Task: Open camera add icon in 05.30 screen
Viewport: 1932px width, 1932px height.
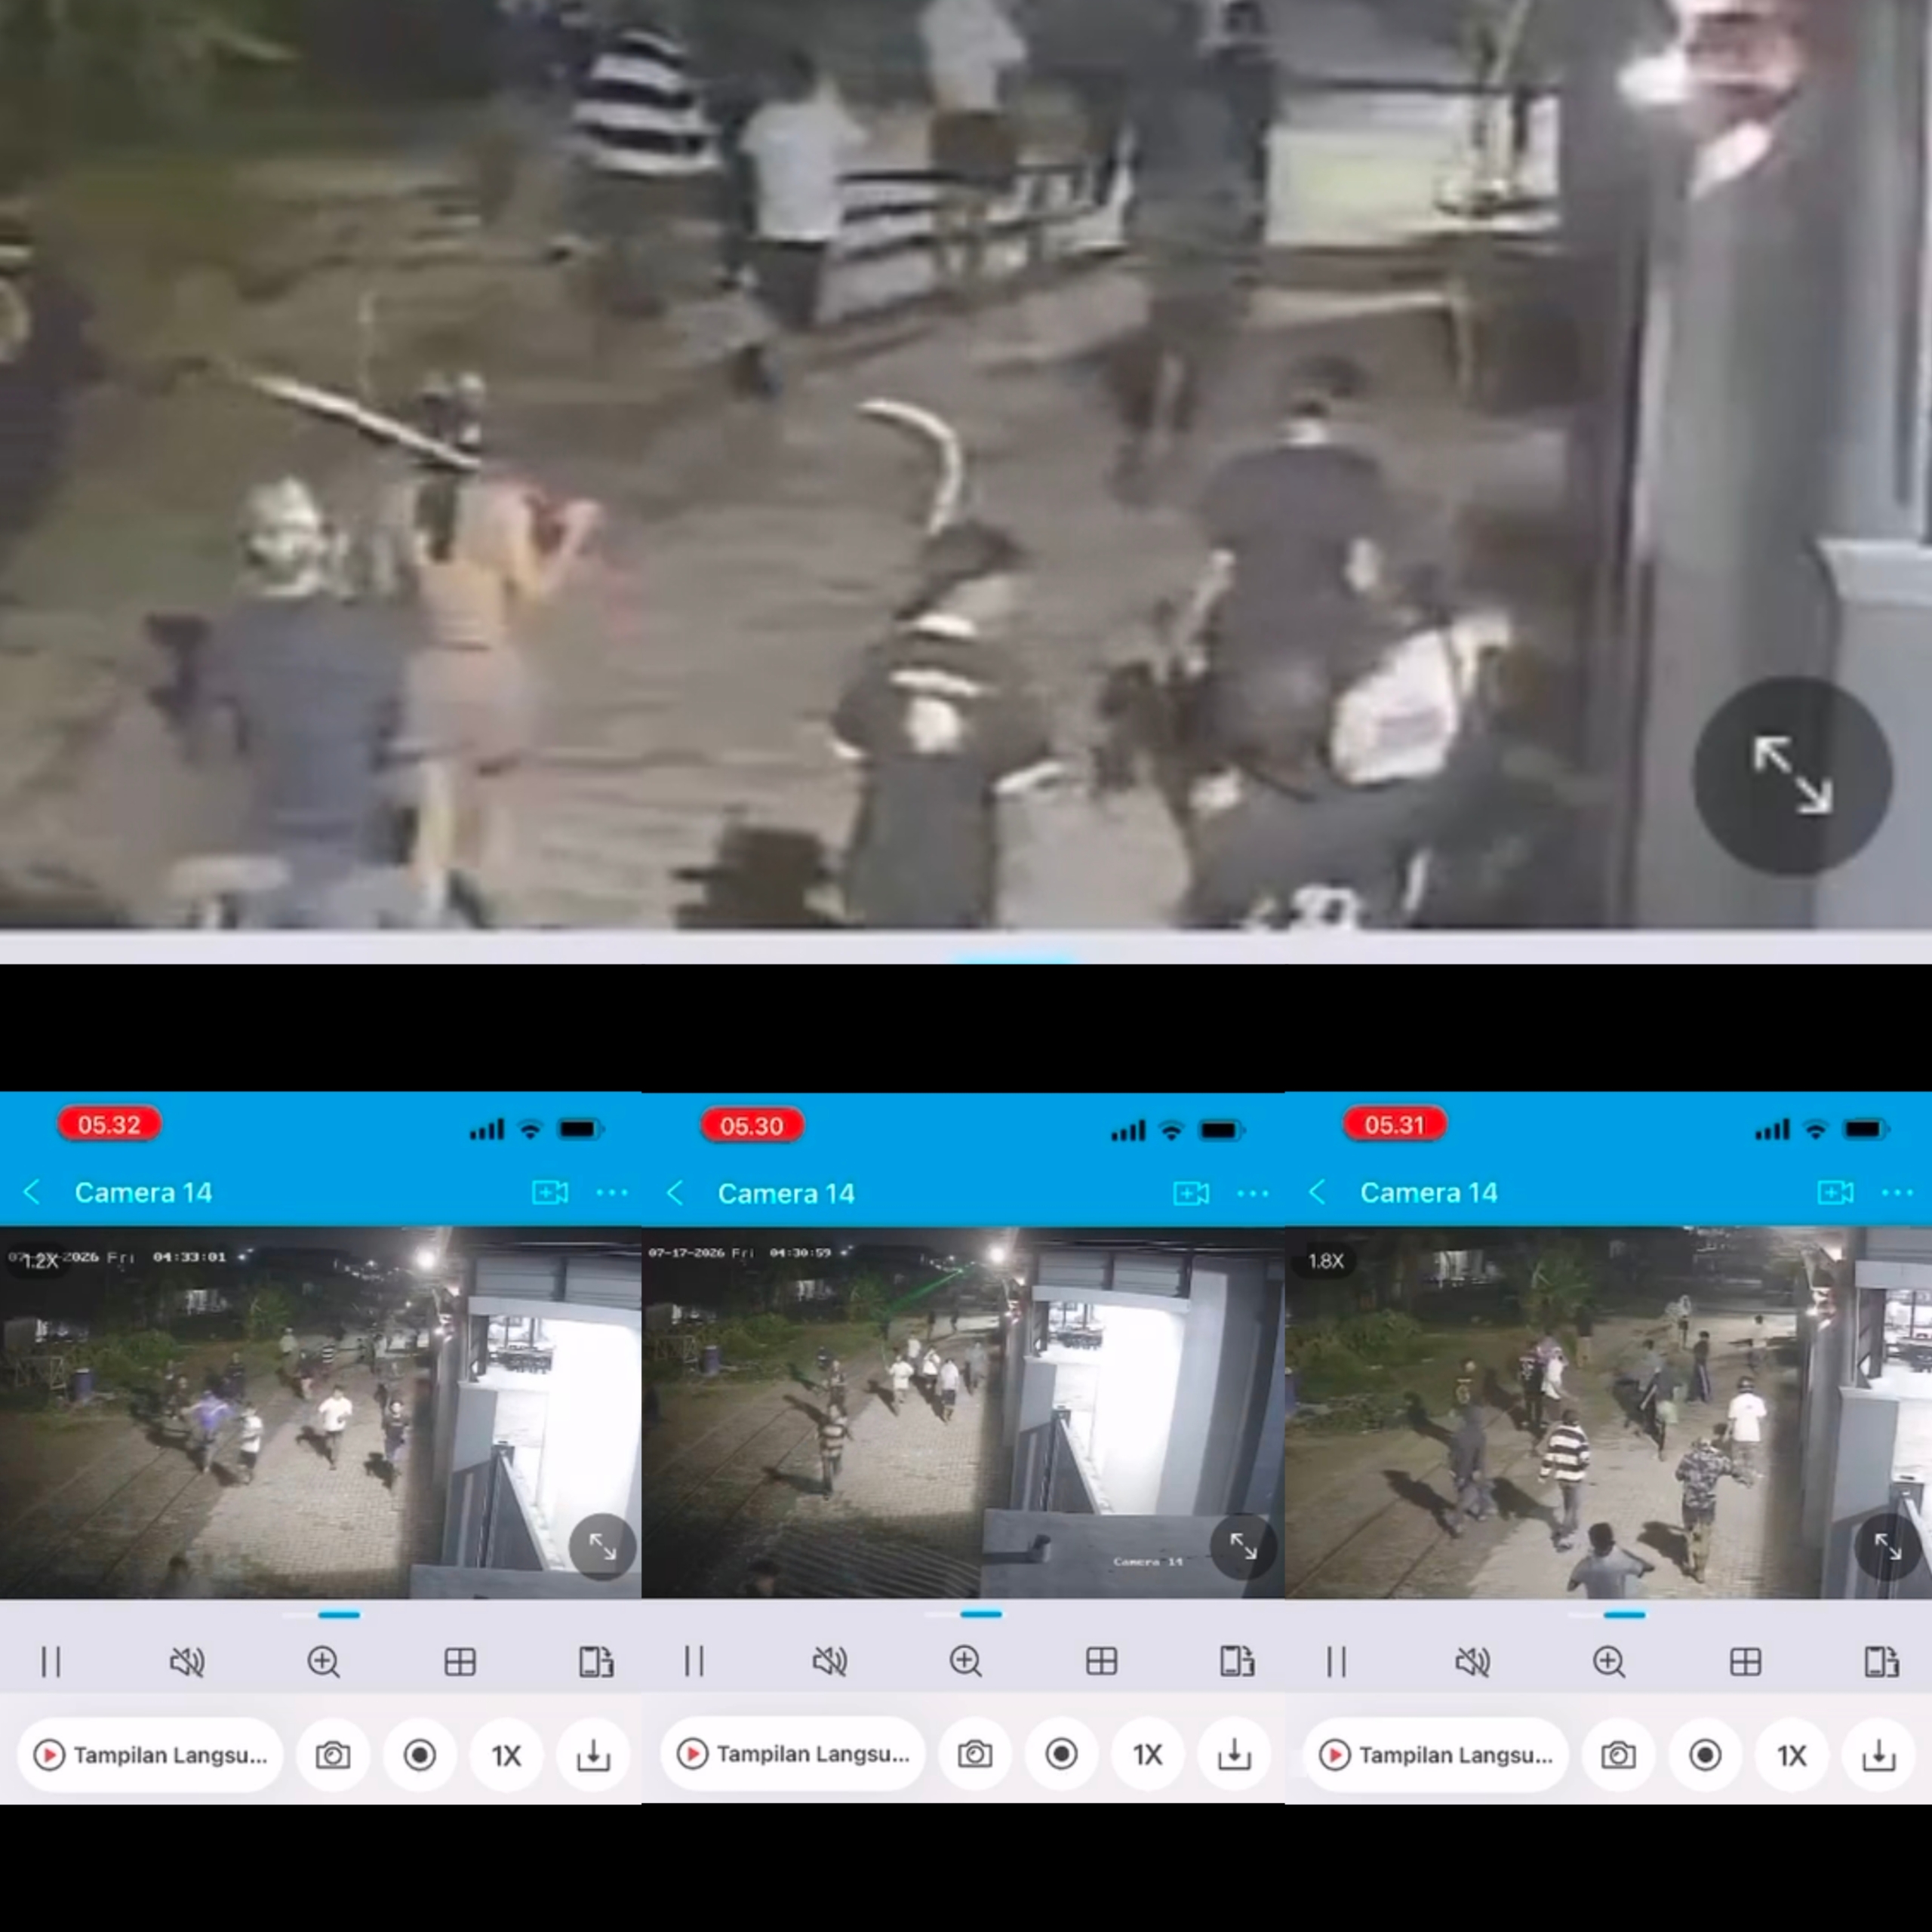Action: 1191,1193
